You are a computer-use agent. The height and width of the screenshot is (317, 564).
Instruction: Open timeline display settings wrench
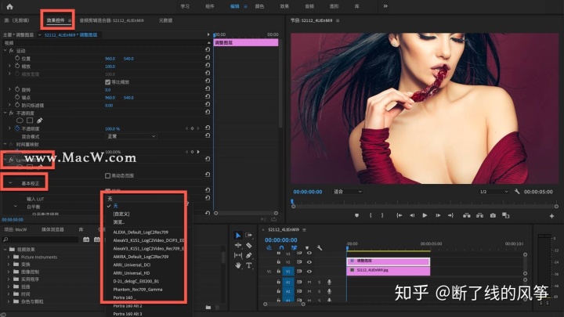click(319, 247)
